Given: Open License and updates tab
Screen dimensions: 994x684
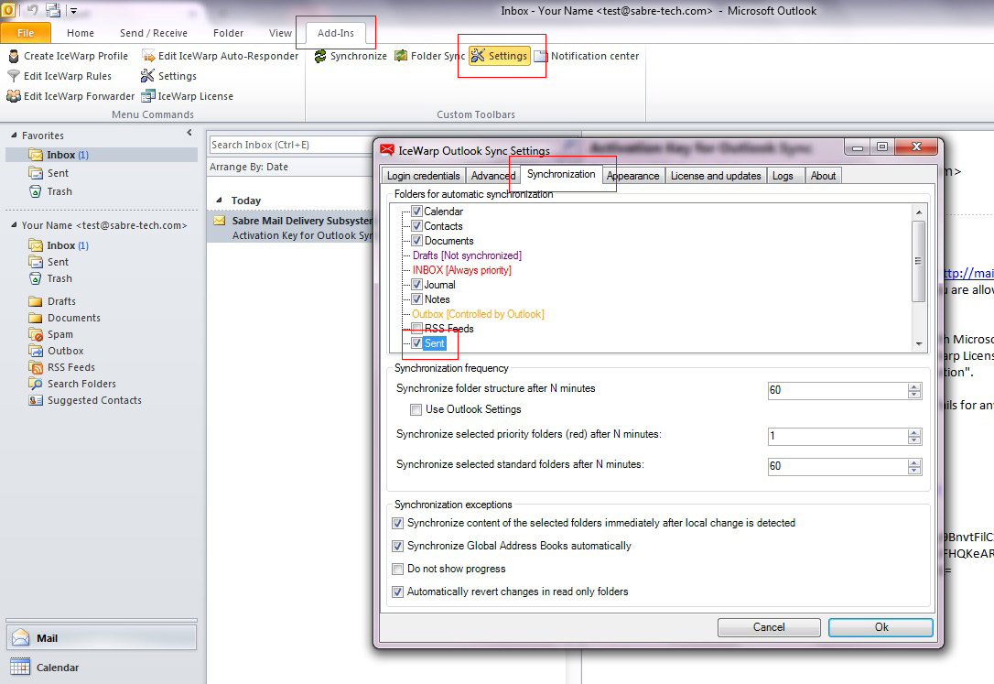Looking at the screenshot, I should [715, 176].
